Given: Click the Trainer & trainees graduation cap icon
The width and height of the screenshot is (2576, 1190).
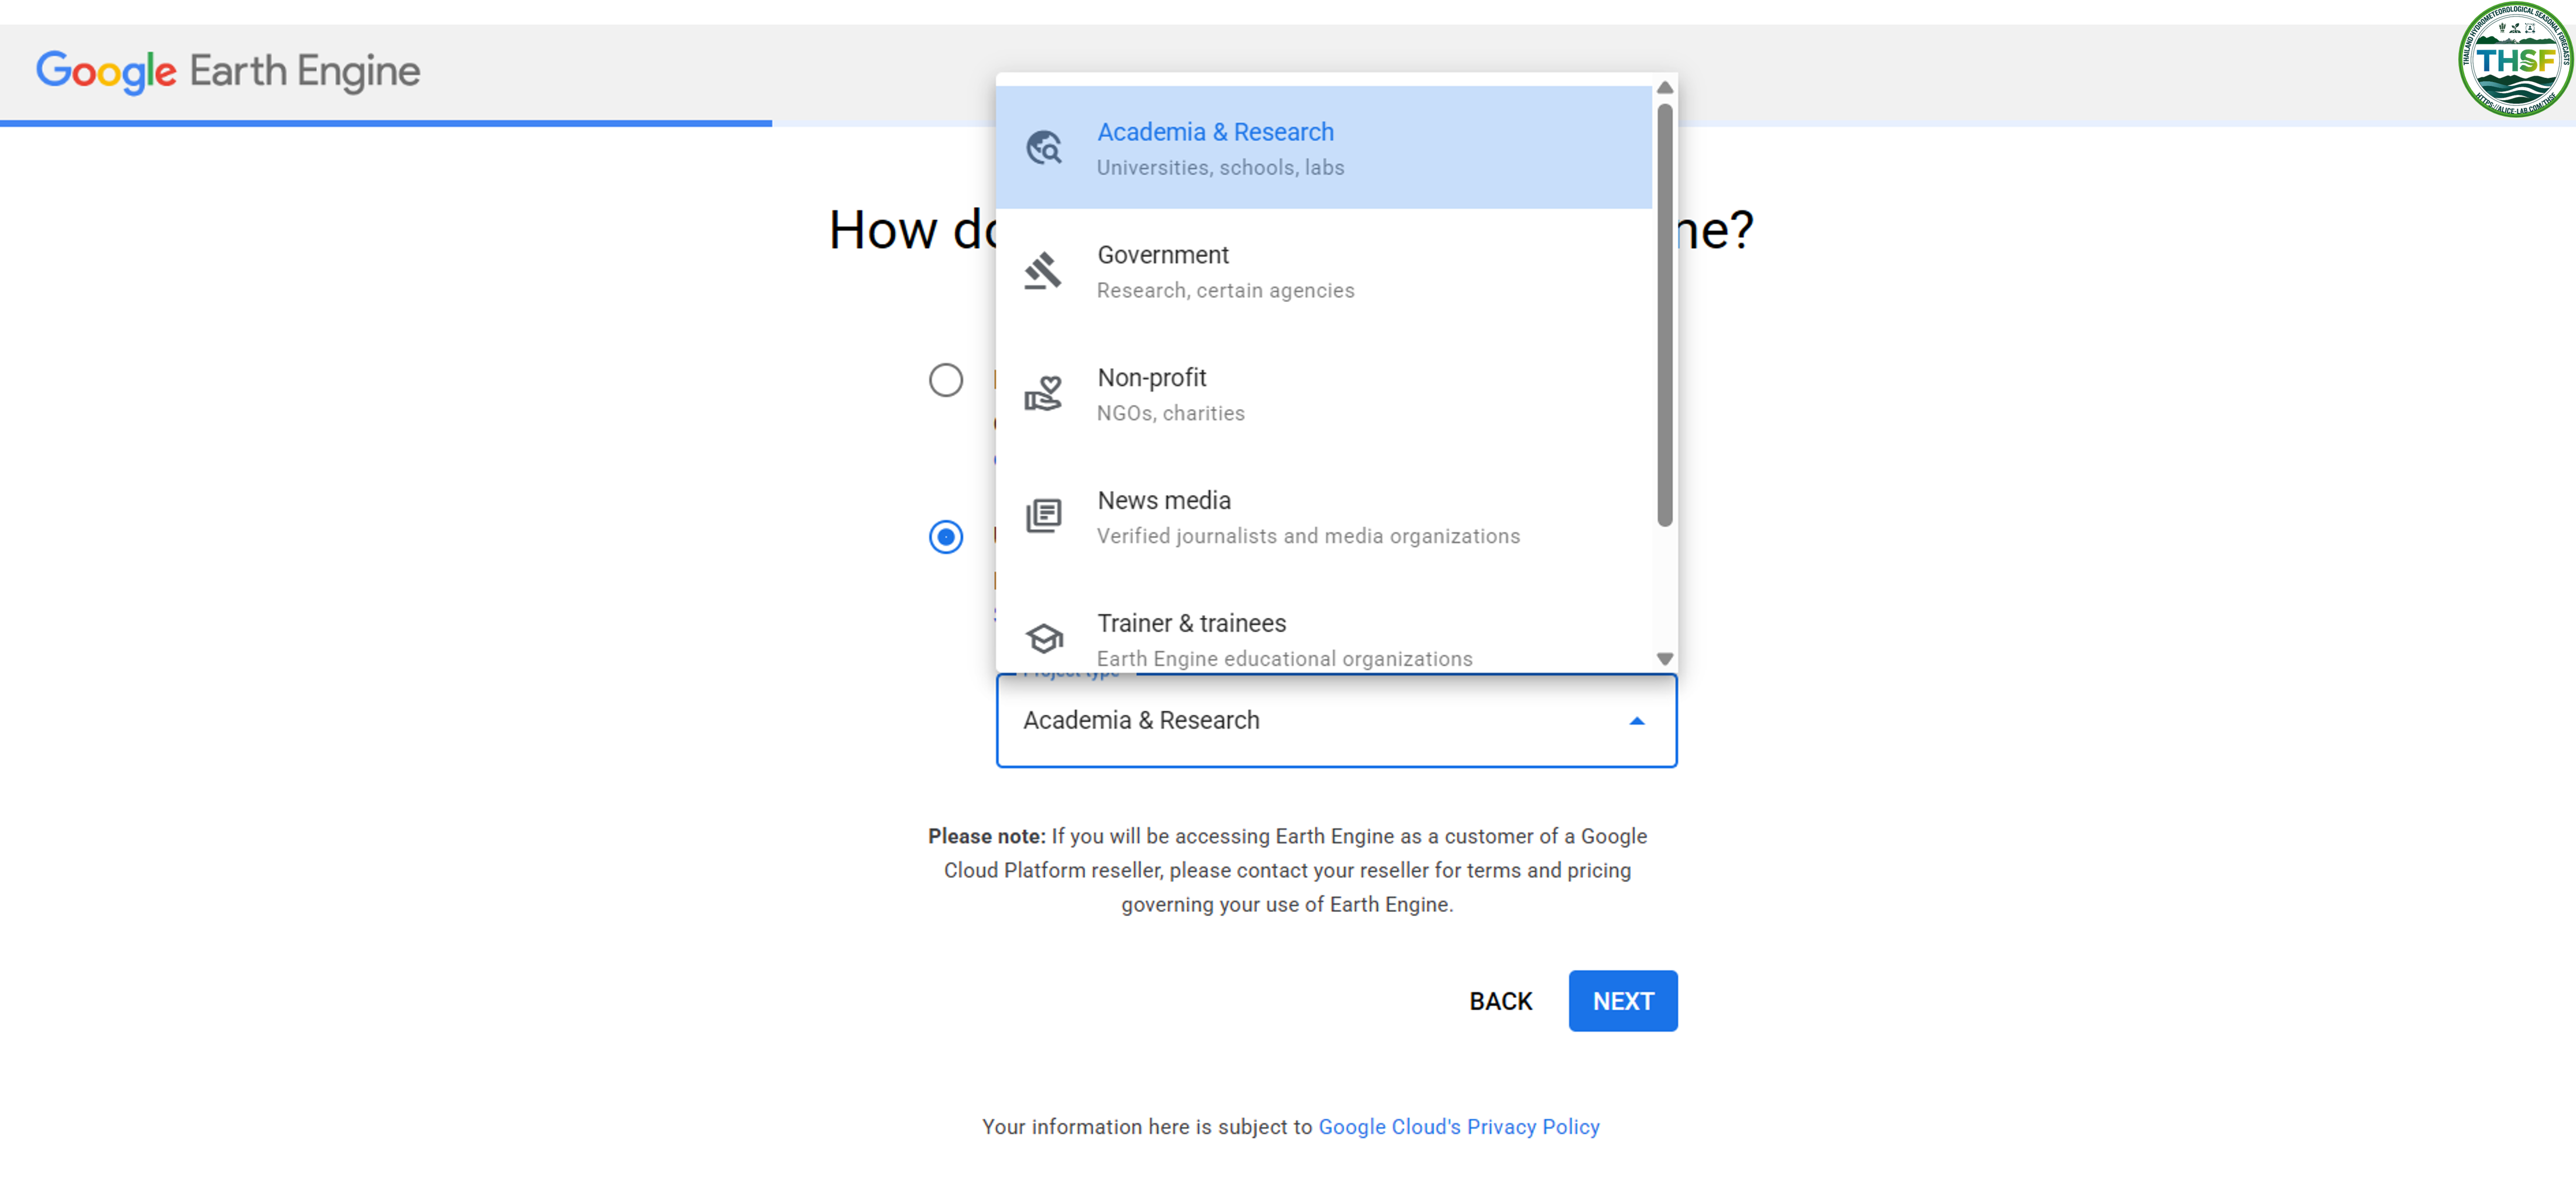Looking at the screenshot, I should pos(1043,638).
